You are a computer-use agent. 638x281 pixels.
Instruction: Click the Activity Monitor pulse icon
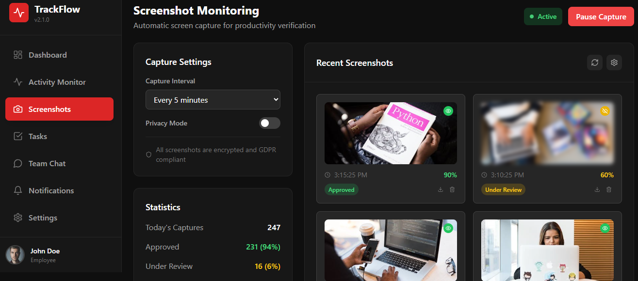point(18,82)
